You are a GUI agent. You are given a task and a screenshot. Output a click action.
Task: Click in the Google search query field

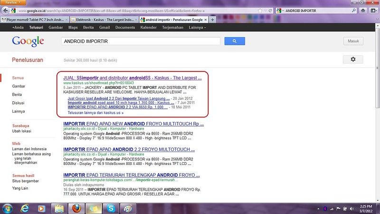141,41
